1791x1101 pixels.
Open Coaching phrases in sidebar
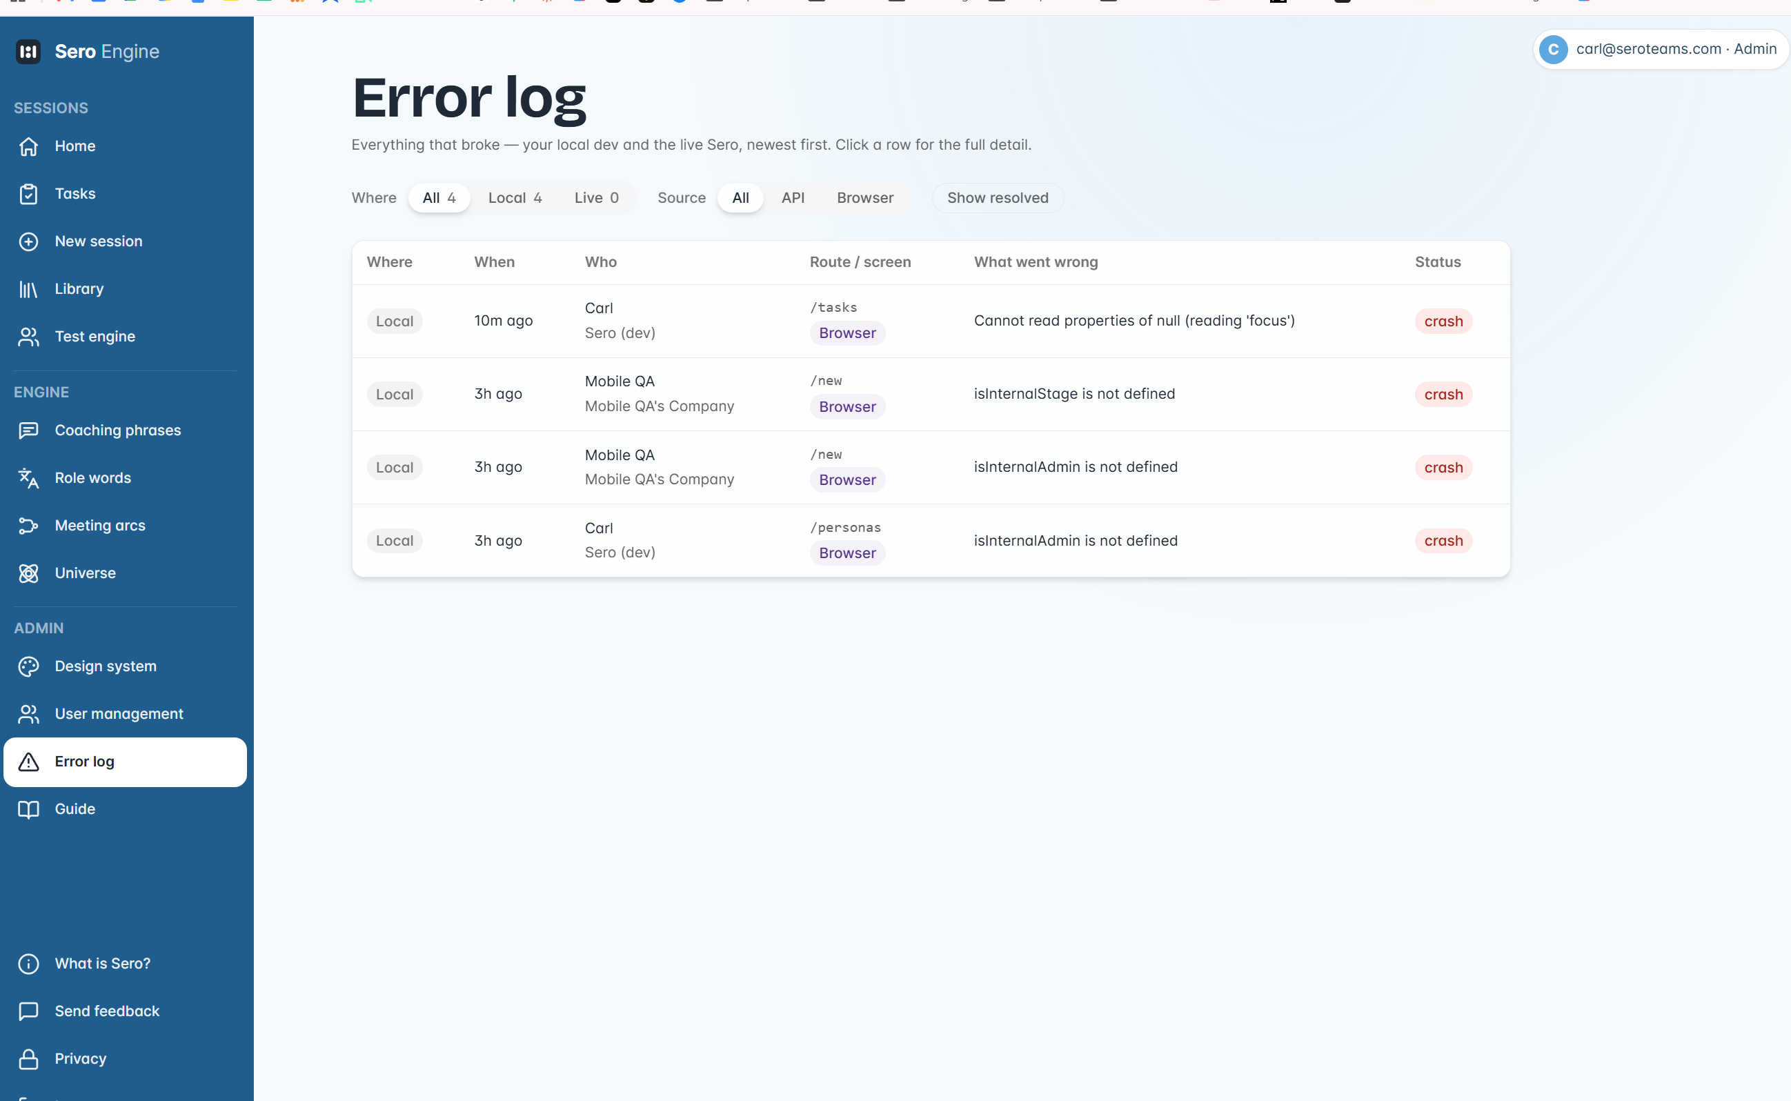[x=126, y=430]
